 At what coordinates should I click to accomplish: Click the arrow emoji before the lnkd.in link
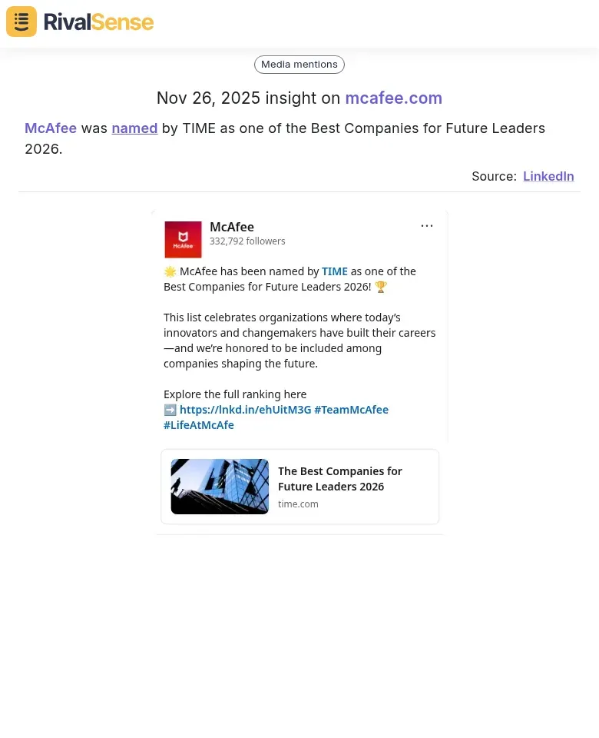(170, 410)
